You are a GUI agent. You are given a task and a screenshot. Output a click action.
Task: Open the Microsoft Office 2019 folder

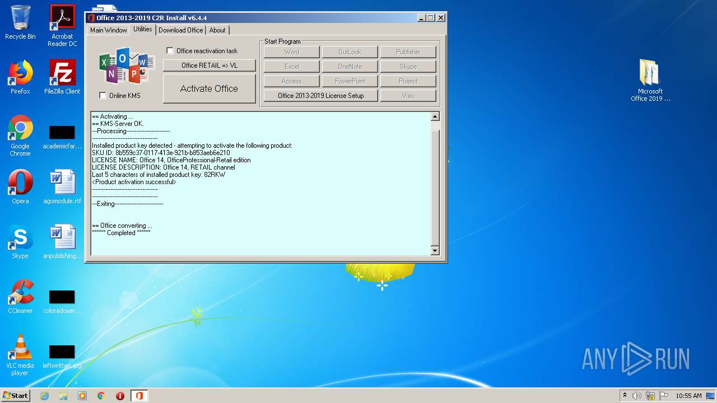pos(650,80)
